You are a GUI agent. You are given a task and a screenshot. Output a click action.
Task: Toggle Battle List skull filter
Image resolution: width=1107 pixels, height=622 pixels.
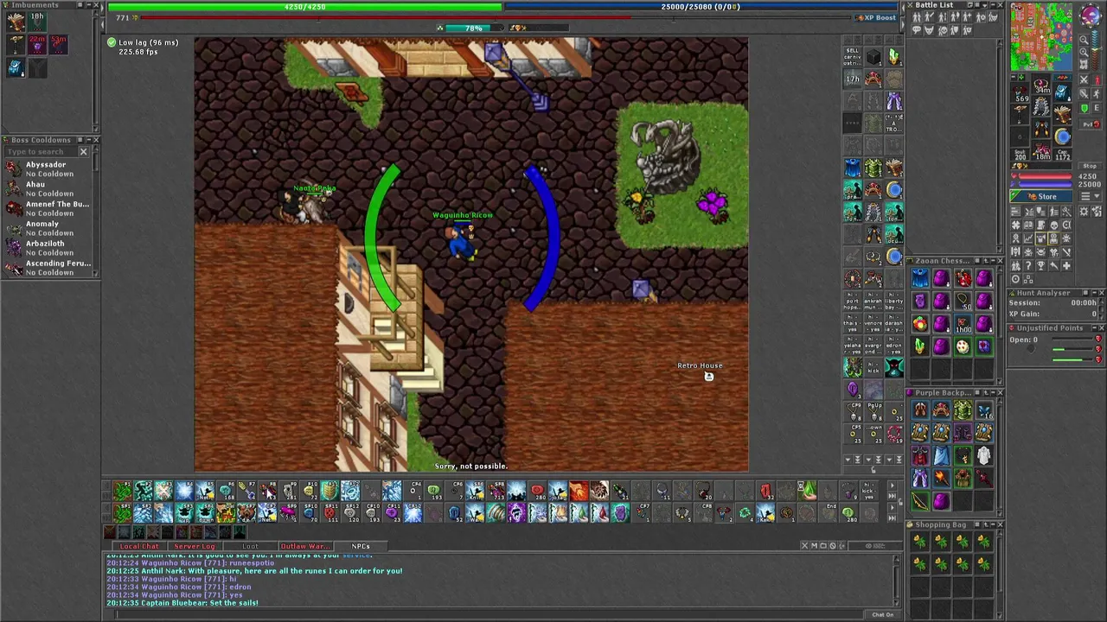[x=943, y=30]
